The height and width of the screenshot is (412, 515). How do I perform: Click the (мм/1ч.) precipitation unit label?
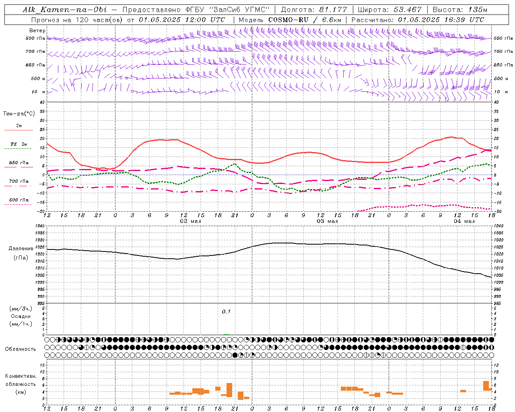pyautogui.click(x=21, y=324)
